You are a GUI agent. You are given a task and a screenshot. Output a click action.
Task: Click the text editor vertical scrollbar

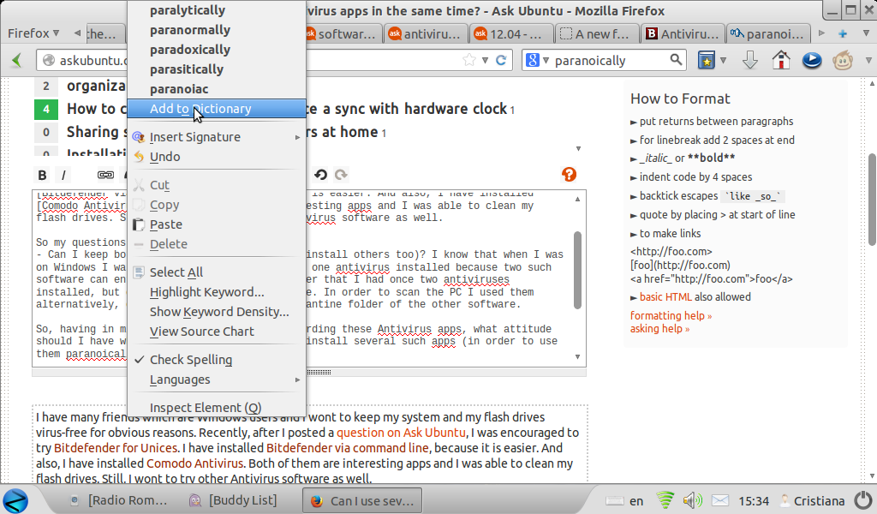click(578, 271)
